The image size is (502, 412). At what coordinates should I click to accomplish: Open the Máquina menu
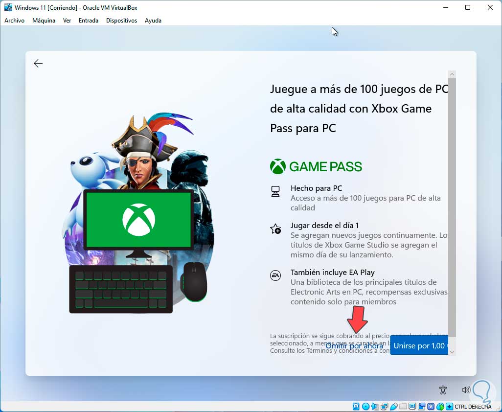point(44,21)
